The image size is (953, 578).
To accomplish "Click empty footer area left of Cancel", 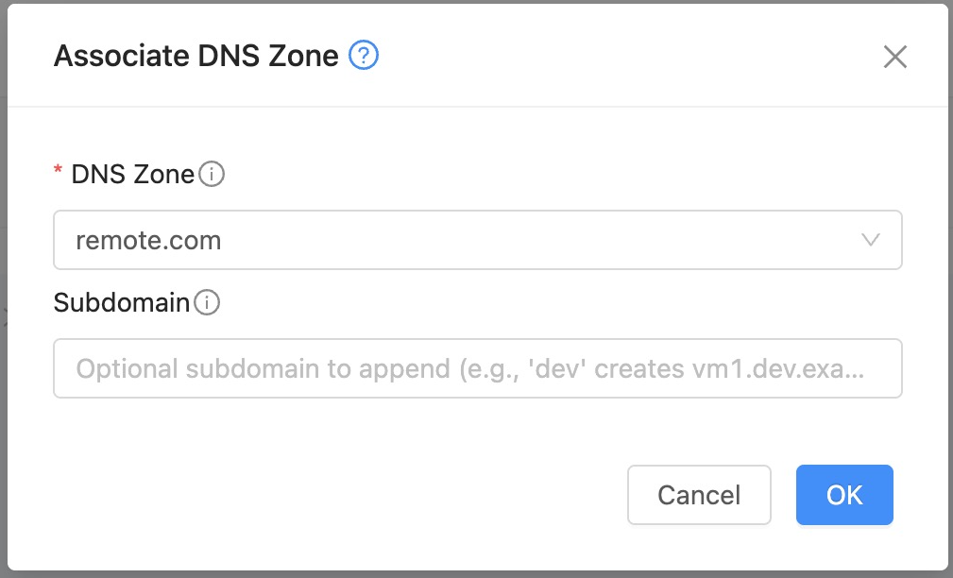I will [x=331, y=495].
